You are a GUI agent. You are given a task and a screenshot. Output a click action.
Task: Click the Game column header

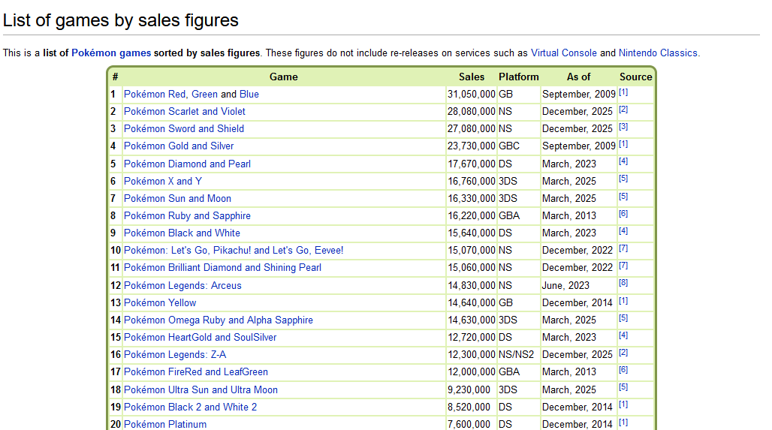284,77
